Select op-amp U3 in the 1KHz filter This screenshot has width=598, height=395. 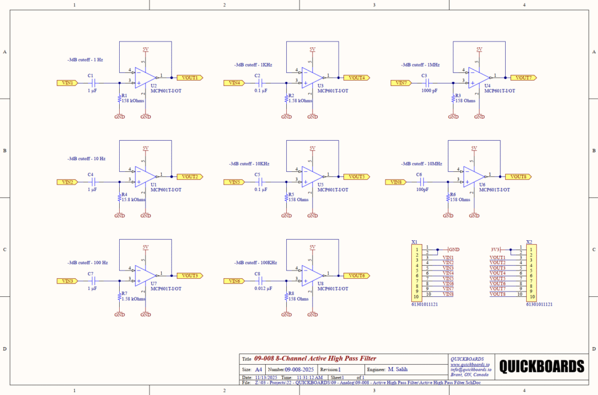pos(310,79)
